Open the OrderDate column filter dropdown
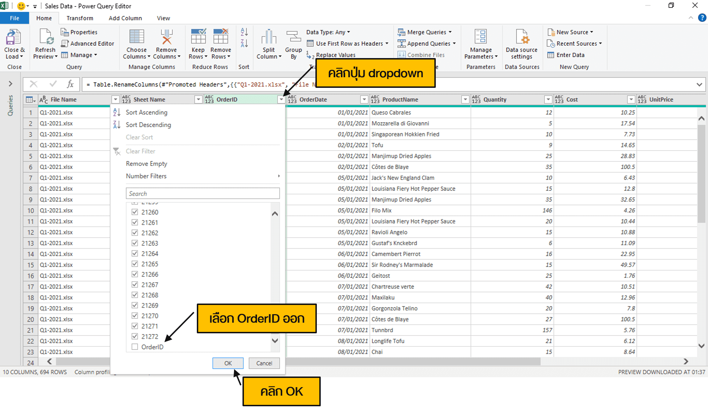Screen dimensions: 708x413 point(364,100)
